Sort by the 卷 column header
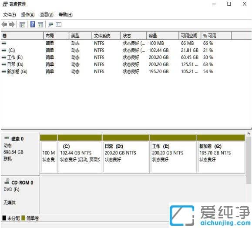This screenshot has width=252, height=228. [22, 36]
